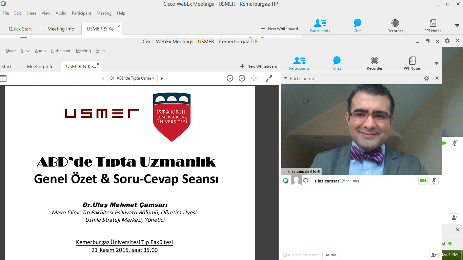Open Edit menu in outer window
463x260 pixels.
[18, 13]
